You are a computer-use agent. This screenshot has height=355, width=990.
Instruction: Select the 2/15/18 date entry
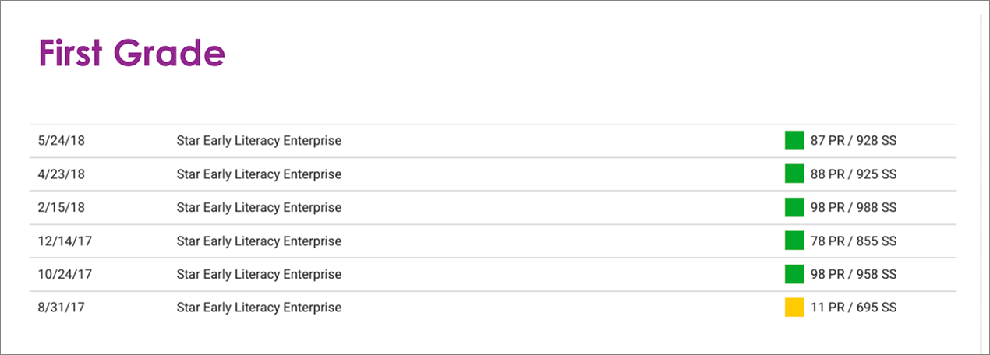click(61, 208)
